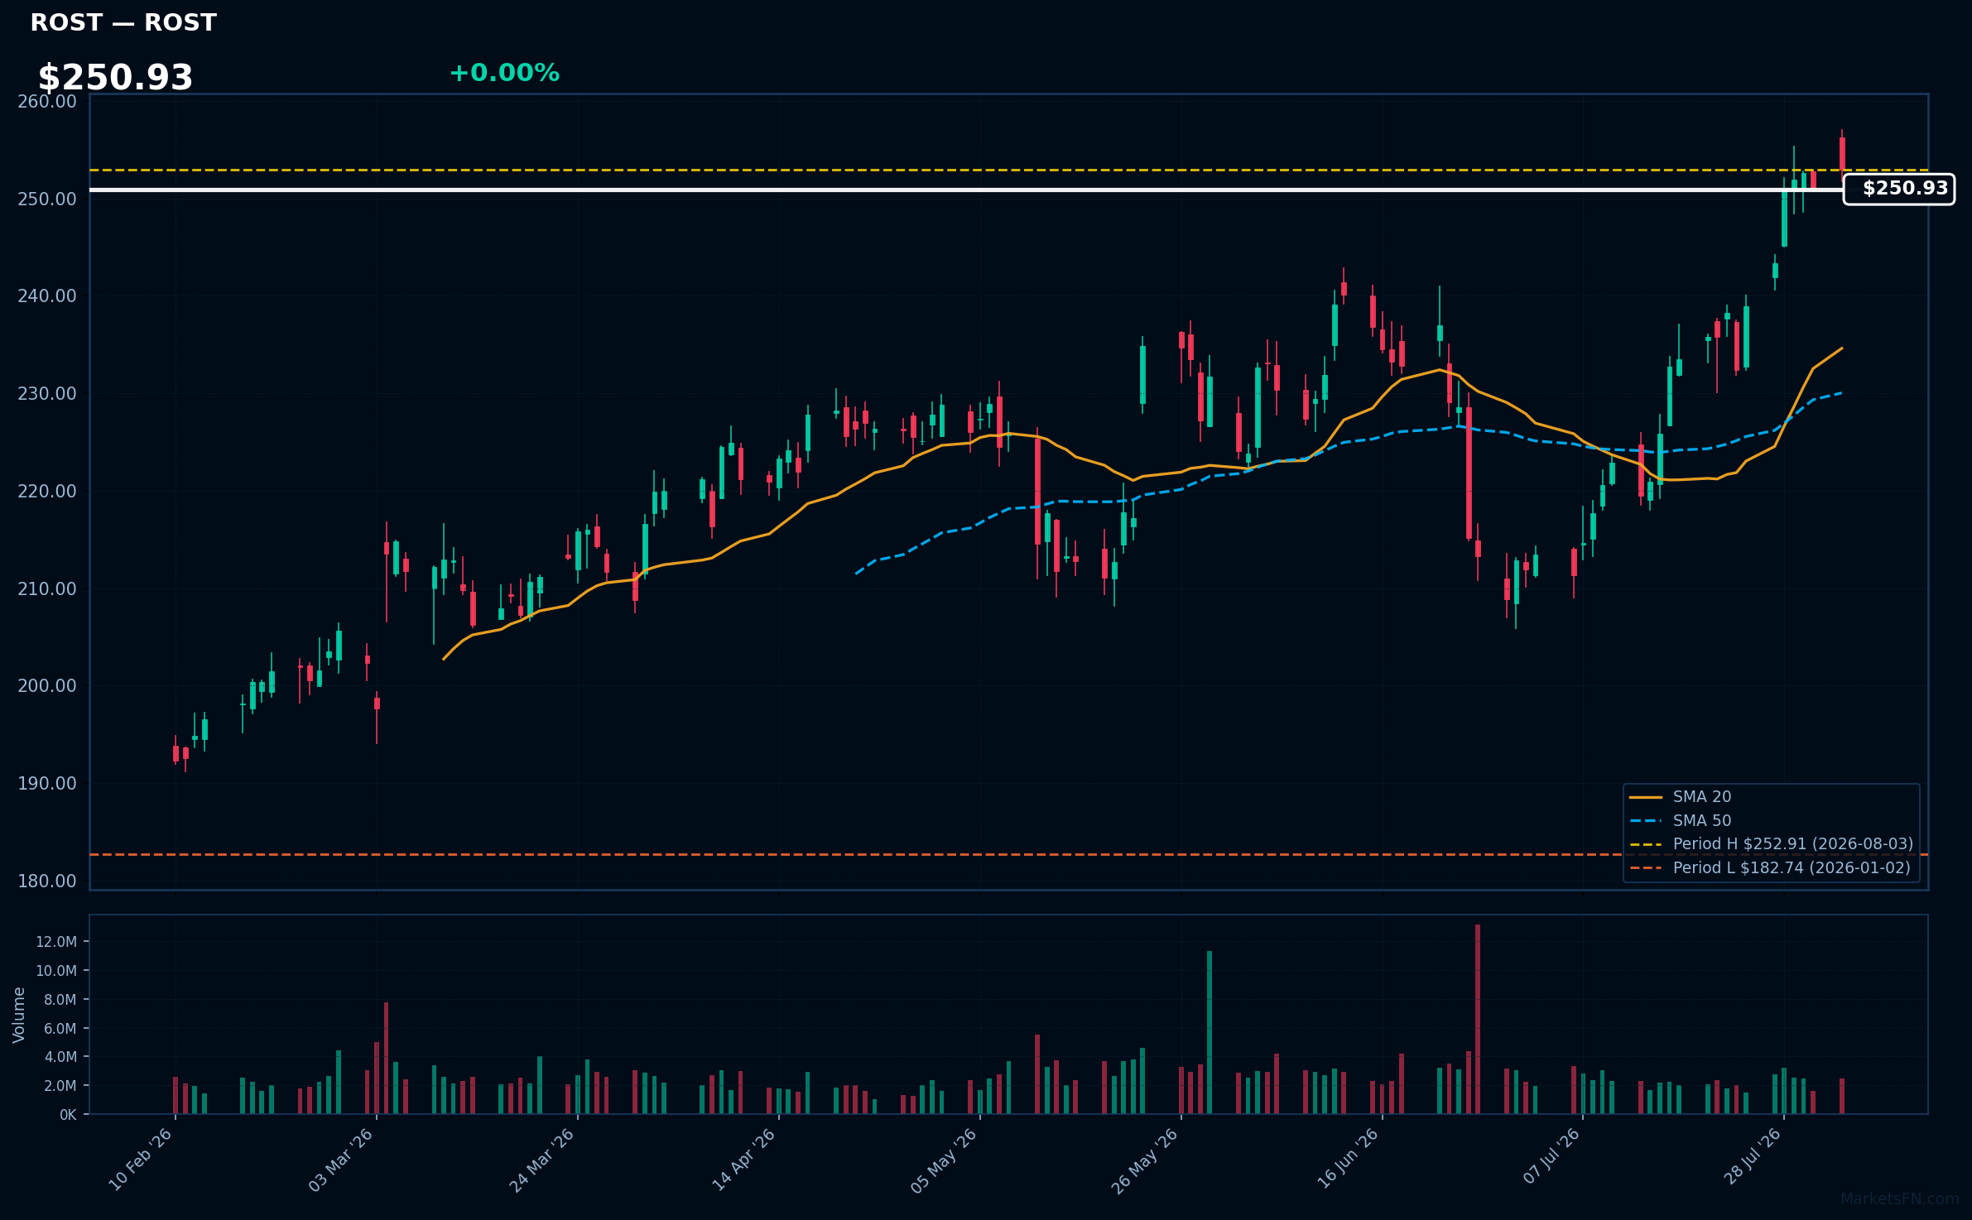Click the 2.0M volume axis label
Image resolution: width=1972 pixels, height=1220 pixels.
(x=60, y=1086)
